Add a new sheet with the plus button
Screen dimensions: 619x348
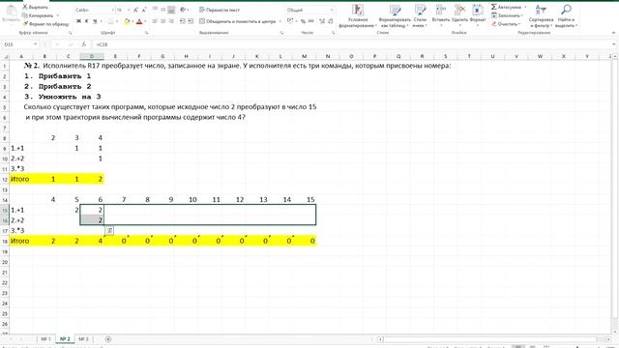pyautogui.click(x=108, y=339)
